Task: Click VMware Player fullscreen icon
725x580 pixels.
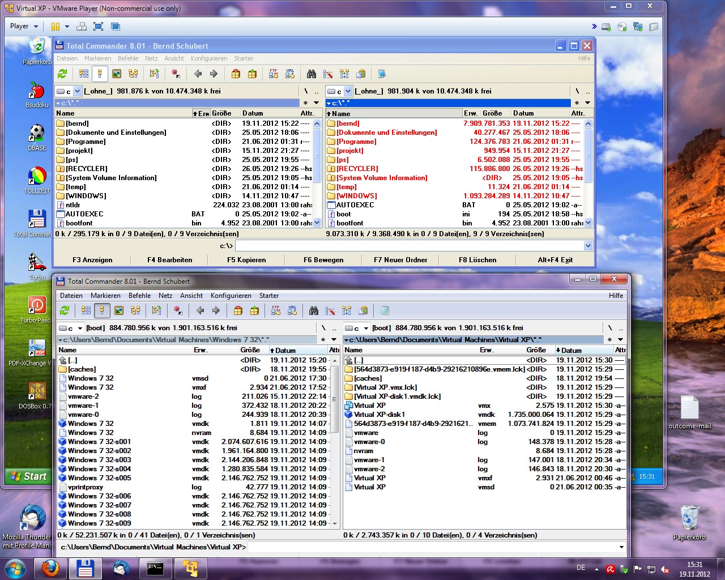Action: click(98, 27)
